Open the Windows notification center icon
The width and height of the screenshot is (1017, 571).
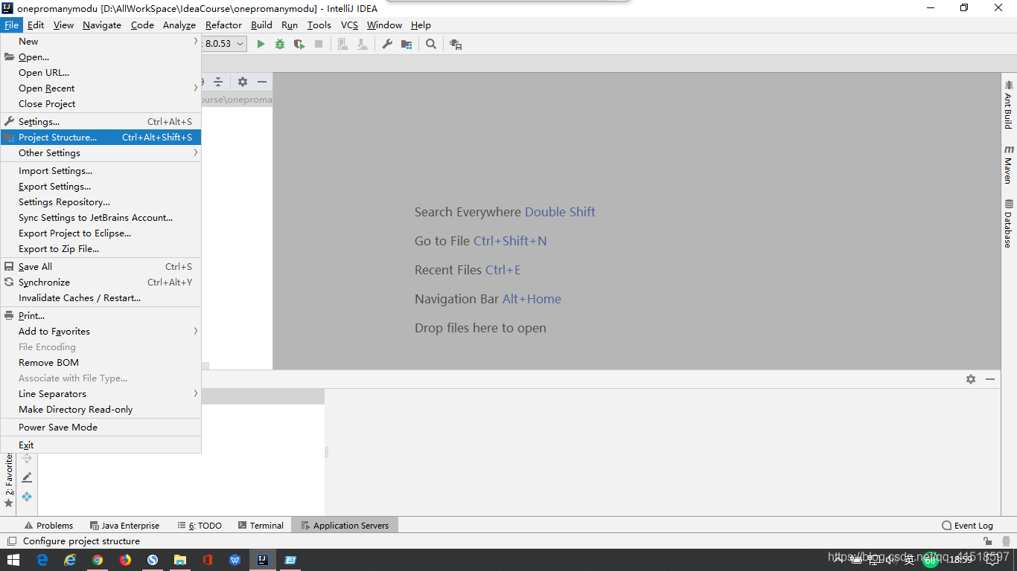click(992, 560)
